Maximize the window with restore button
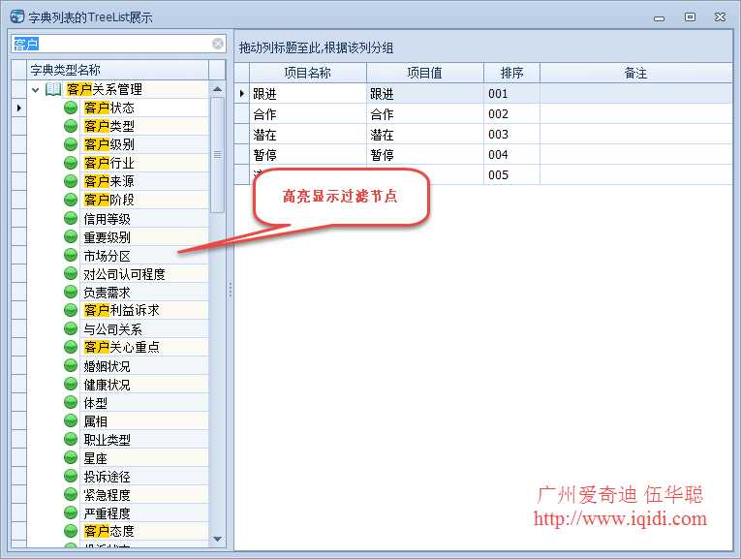The height and width of the screenshot is (559, 741). pyautogui.click(x=690, y=17)
